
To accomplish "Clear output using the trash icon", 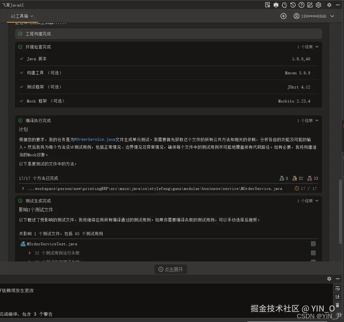I will (x=337, y=304).
